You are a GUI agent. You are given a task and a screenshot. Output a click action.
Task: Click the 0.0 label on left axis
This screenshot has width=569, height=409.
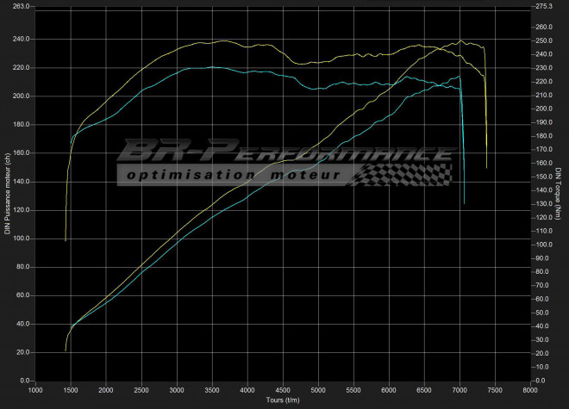coord(24,381)
